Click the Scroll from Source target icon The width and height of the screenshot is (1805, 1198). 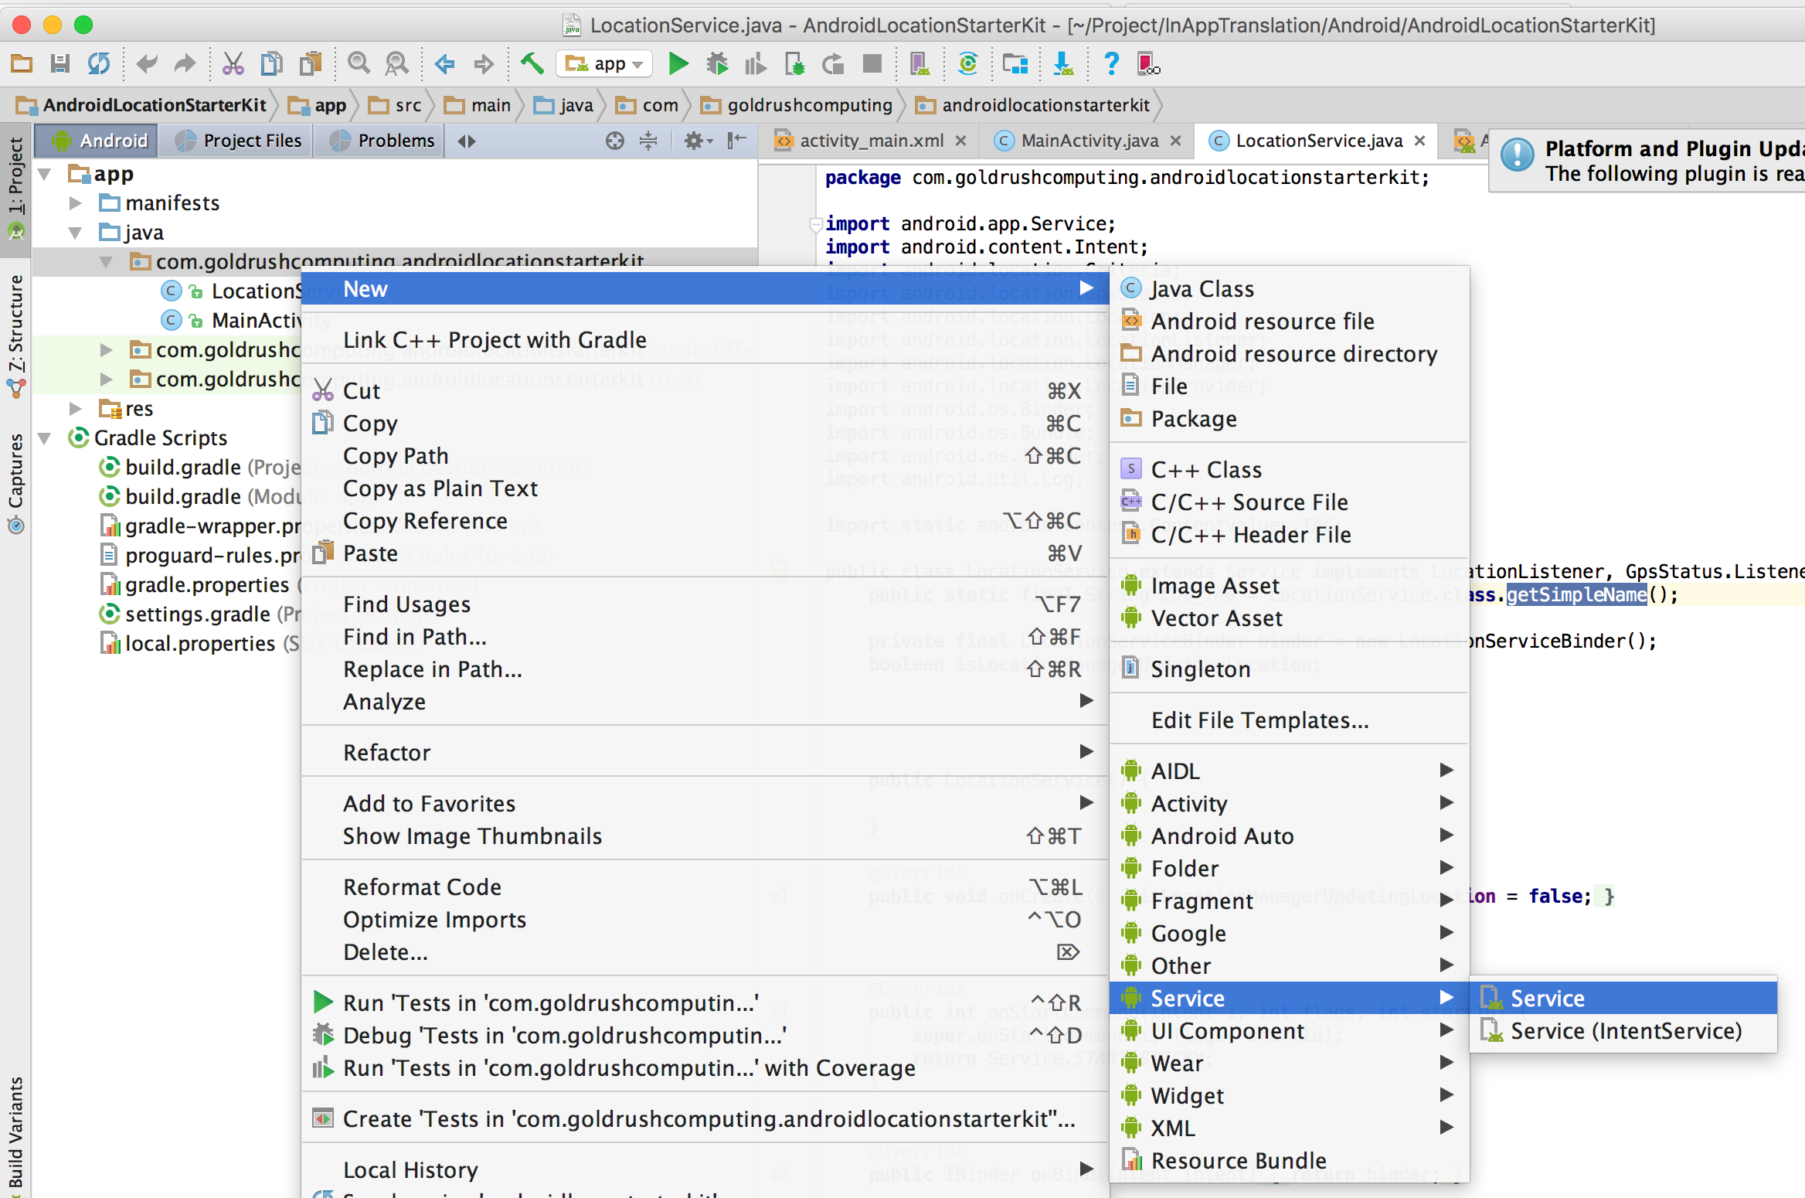[x=614, y=141]
